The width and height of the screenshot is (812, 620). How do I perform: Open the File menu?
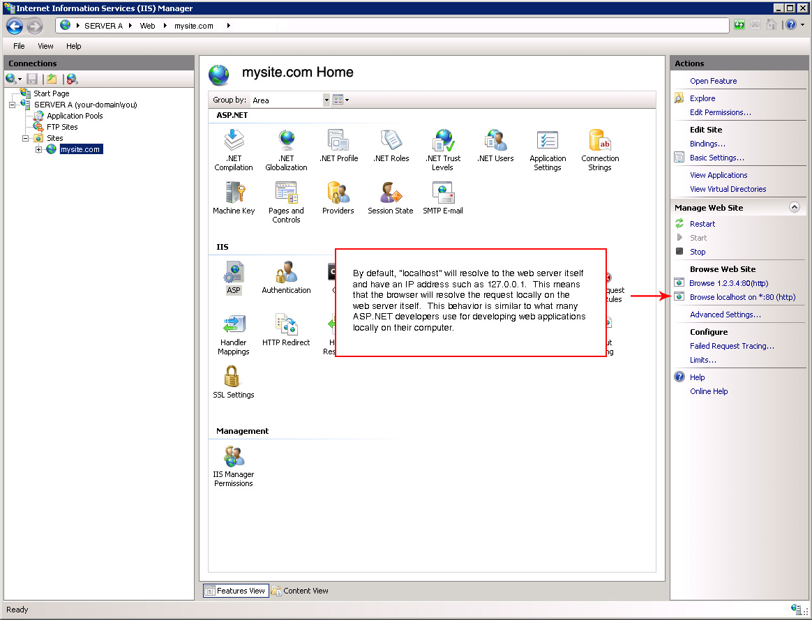(x=19, y=46)
